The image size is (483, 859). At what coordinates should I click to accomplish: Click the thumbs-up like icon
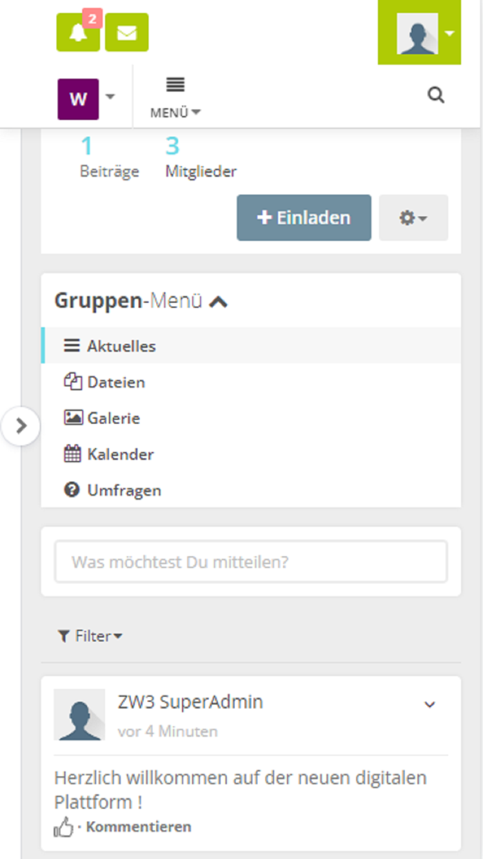click(63, 827)
